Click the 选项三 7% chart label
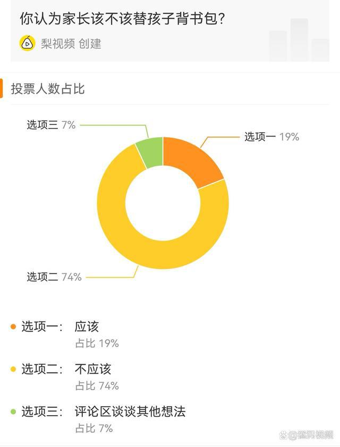 (51, 125)
